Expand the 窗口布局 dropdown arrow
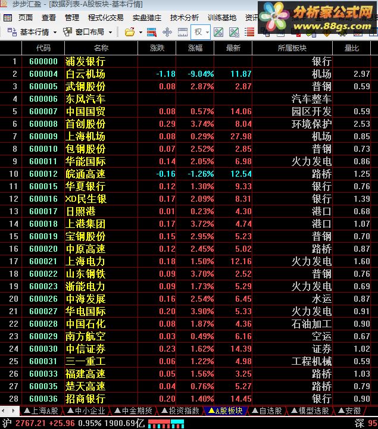 pos(110,32)
